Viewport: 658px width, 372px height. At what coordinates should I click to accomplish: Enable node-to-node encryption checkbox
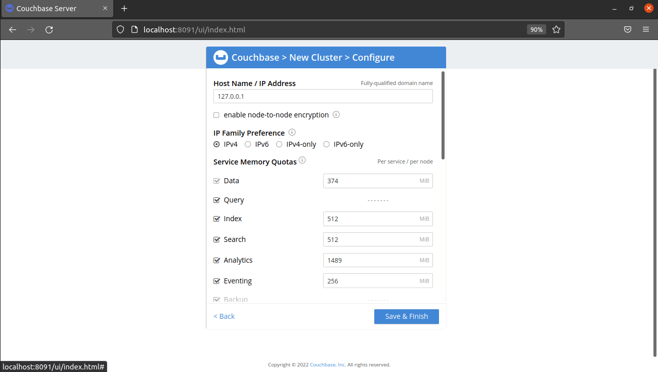click(x=216, y=115)
